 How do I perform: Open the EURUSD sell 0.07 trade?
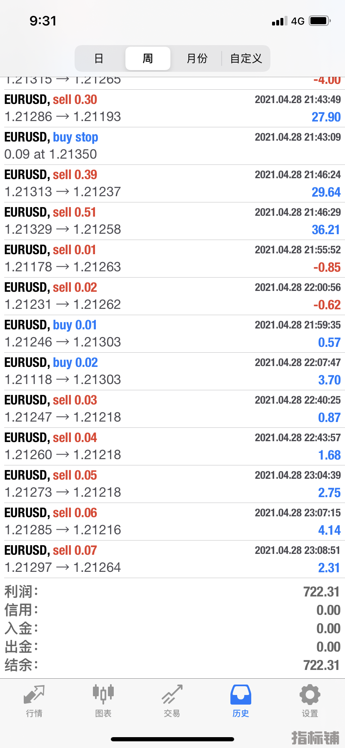[172, 559]
